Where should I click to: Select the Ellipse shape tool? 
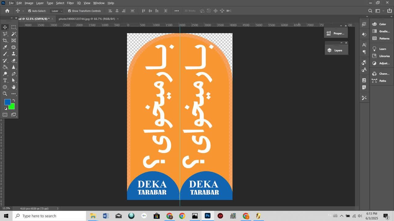point(5,87)
